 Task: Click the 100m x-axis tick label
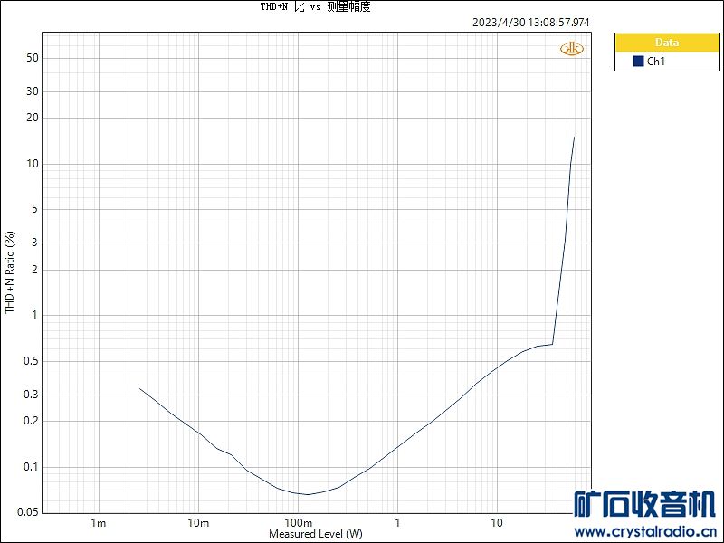pos(298,523)
